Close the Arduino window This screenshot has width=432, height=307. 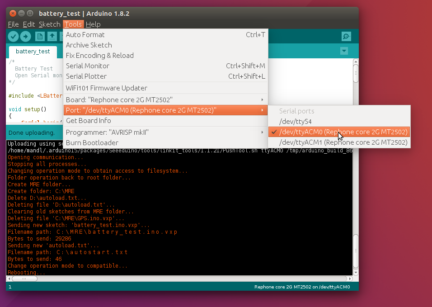tap(13, 13)
